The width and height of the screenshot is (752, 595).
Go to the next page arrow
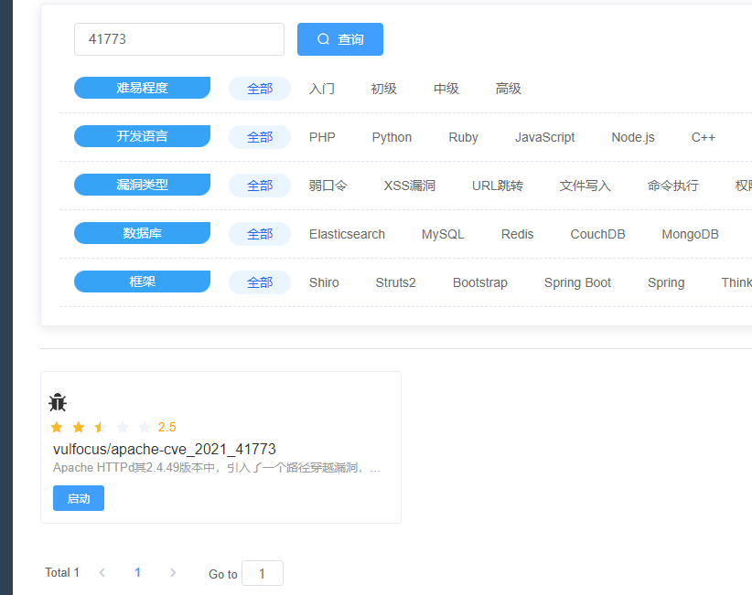coord(173,573)
